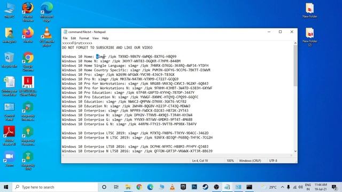The image size is (342, 192).
Task: Select the spreadsheet file icon on desktop
Action: [9, 86]
